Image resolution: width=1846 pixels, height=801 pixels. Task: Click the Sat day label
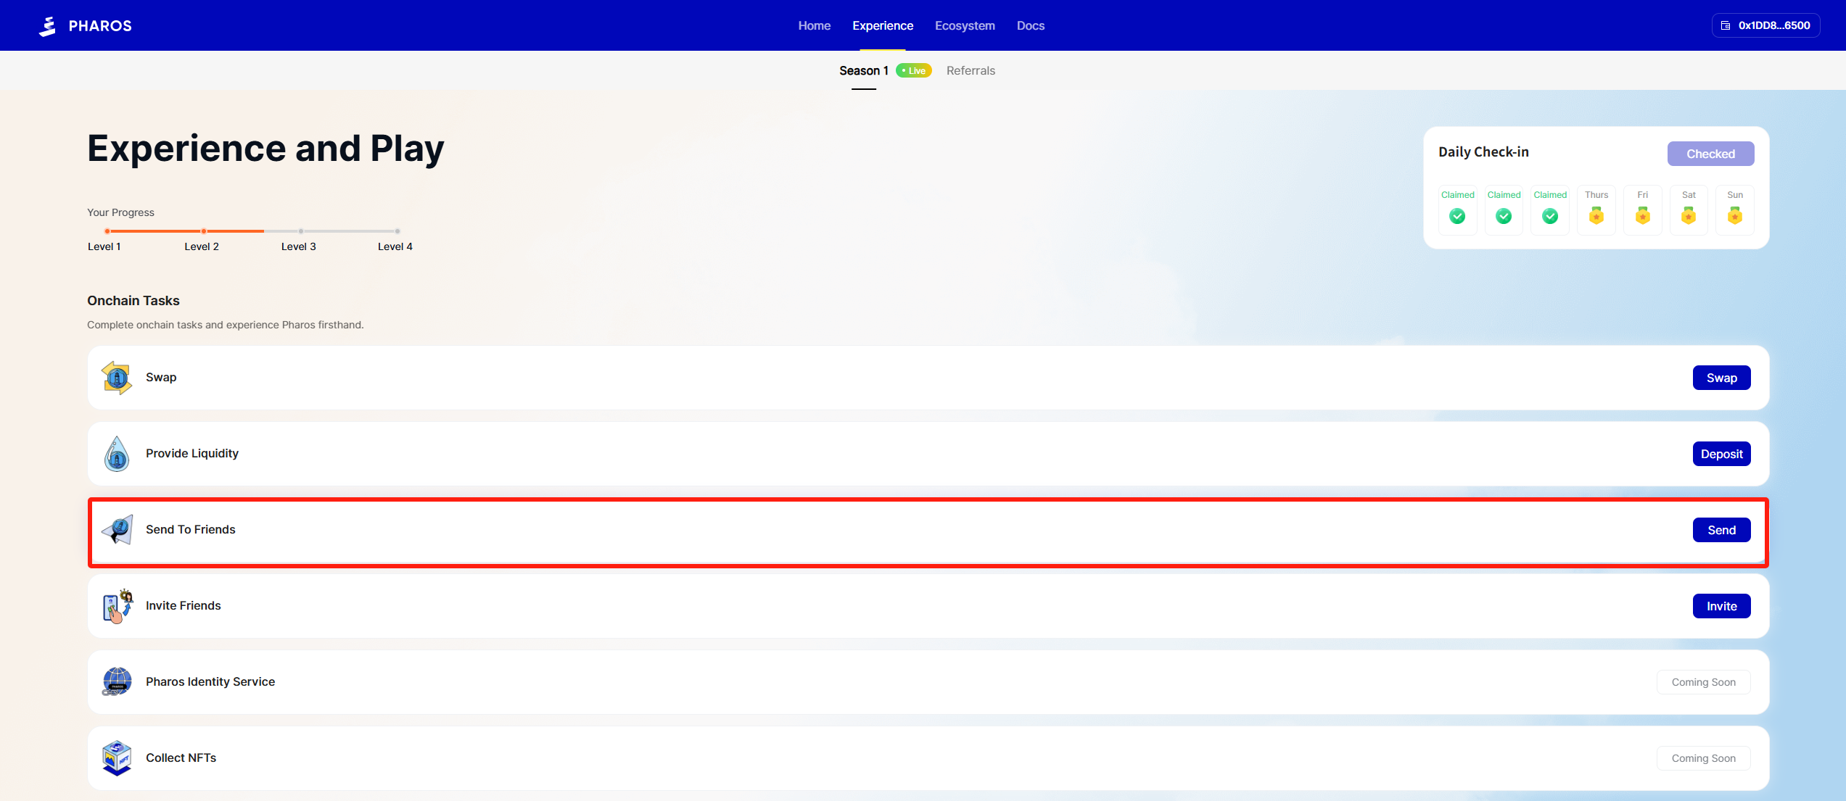point(1689,195)
